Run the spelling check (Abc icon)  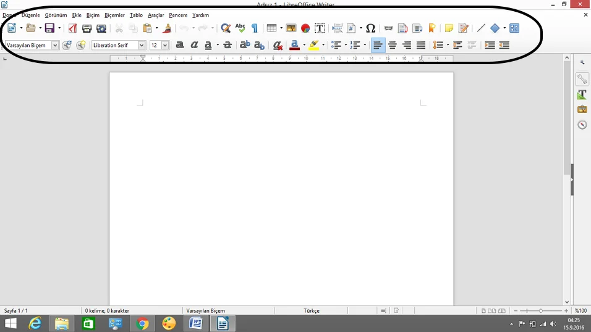(x=240, y=28)
